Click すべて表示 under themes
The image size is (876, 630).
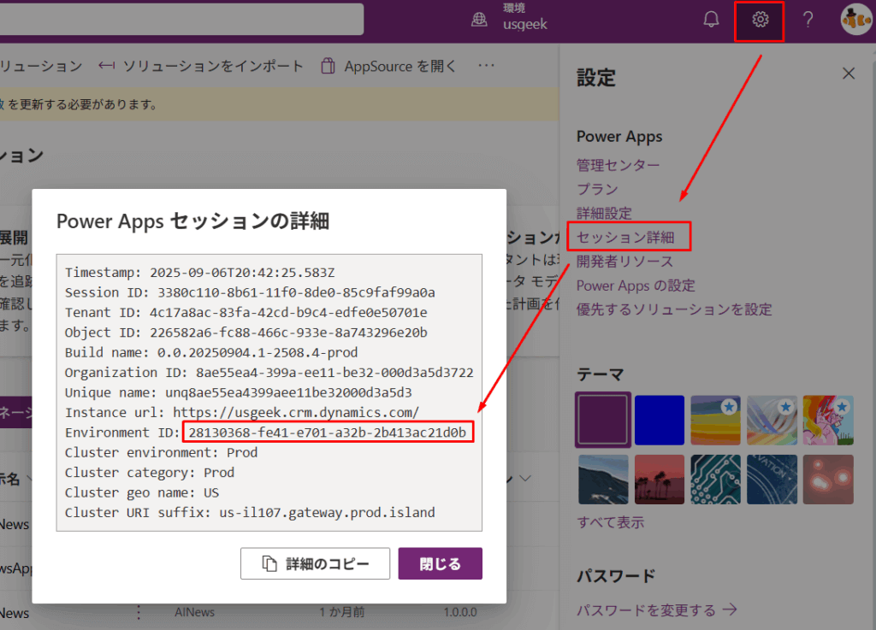pos(610,521)
